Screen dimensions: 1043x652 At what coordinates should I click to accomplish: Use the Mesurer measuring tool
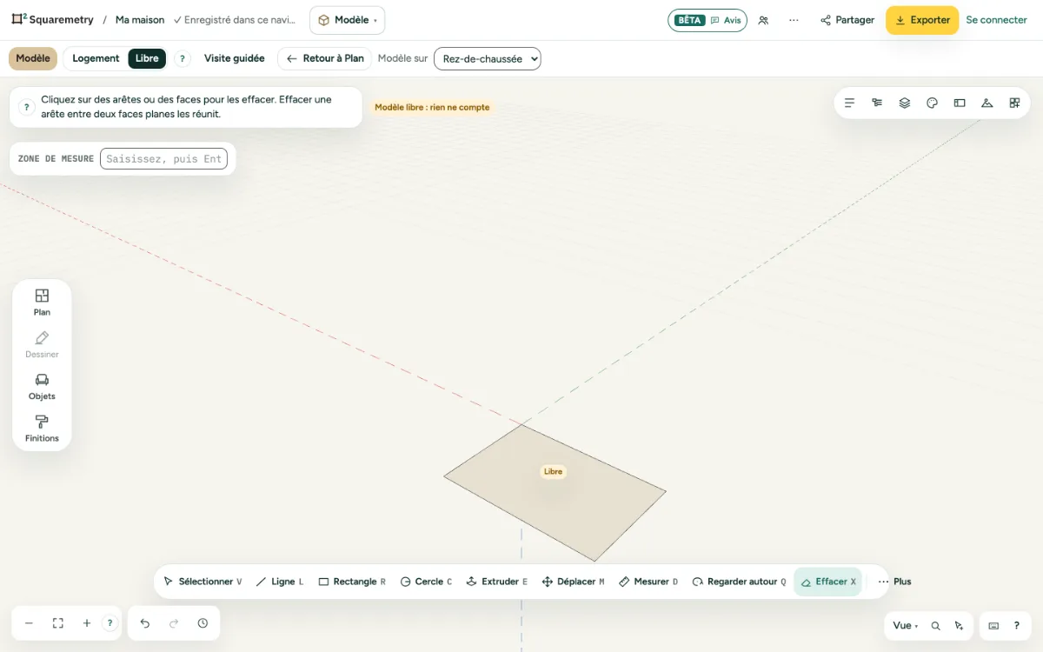[648, 582]
